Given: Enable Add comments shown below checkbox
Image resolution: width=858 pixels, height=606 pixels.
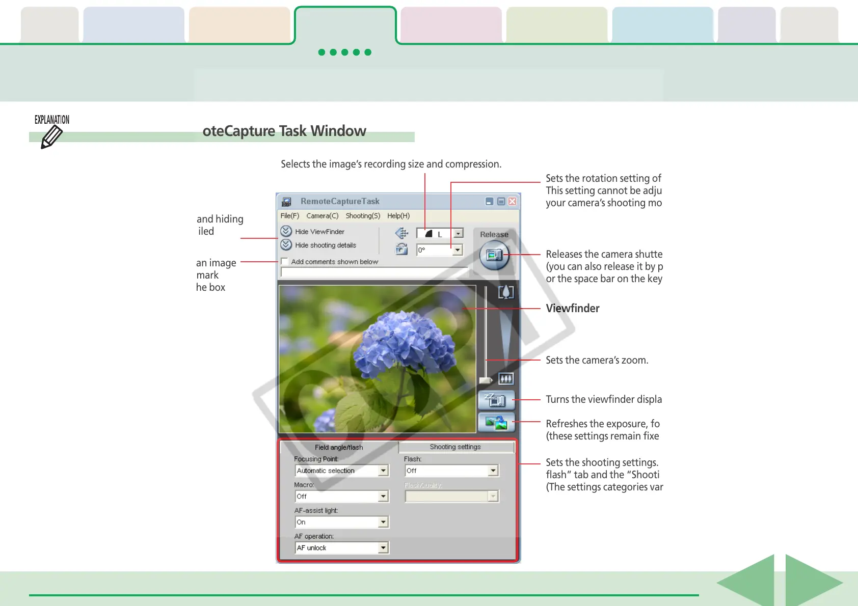Looking at the screenshot, I should point(285,262).
